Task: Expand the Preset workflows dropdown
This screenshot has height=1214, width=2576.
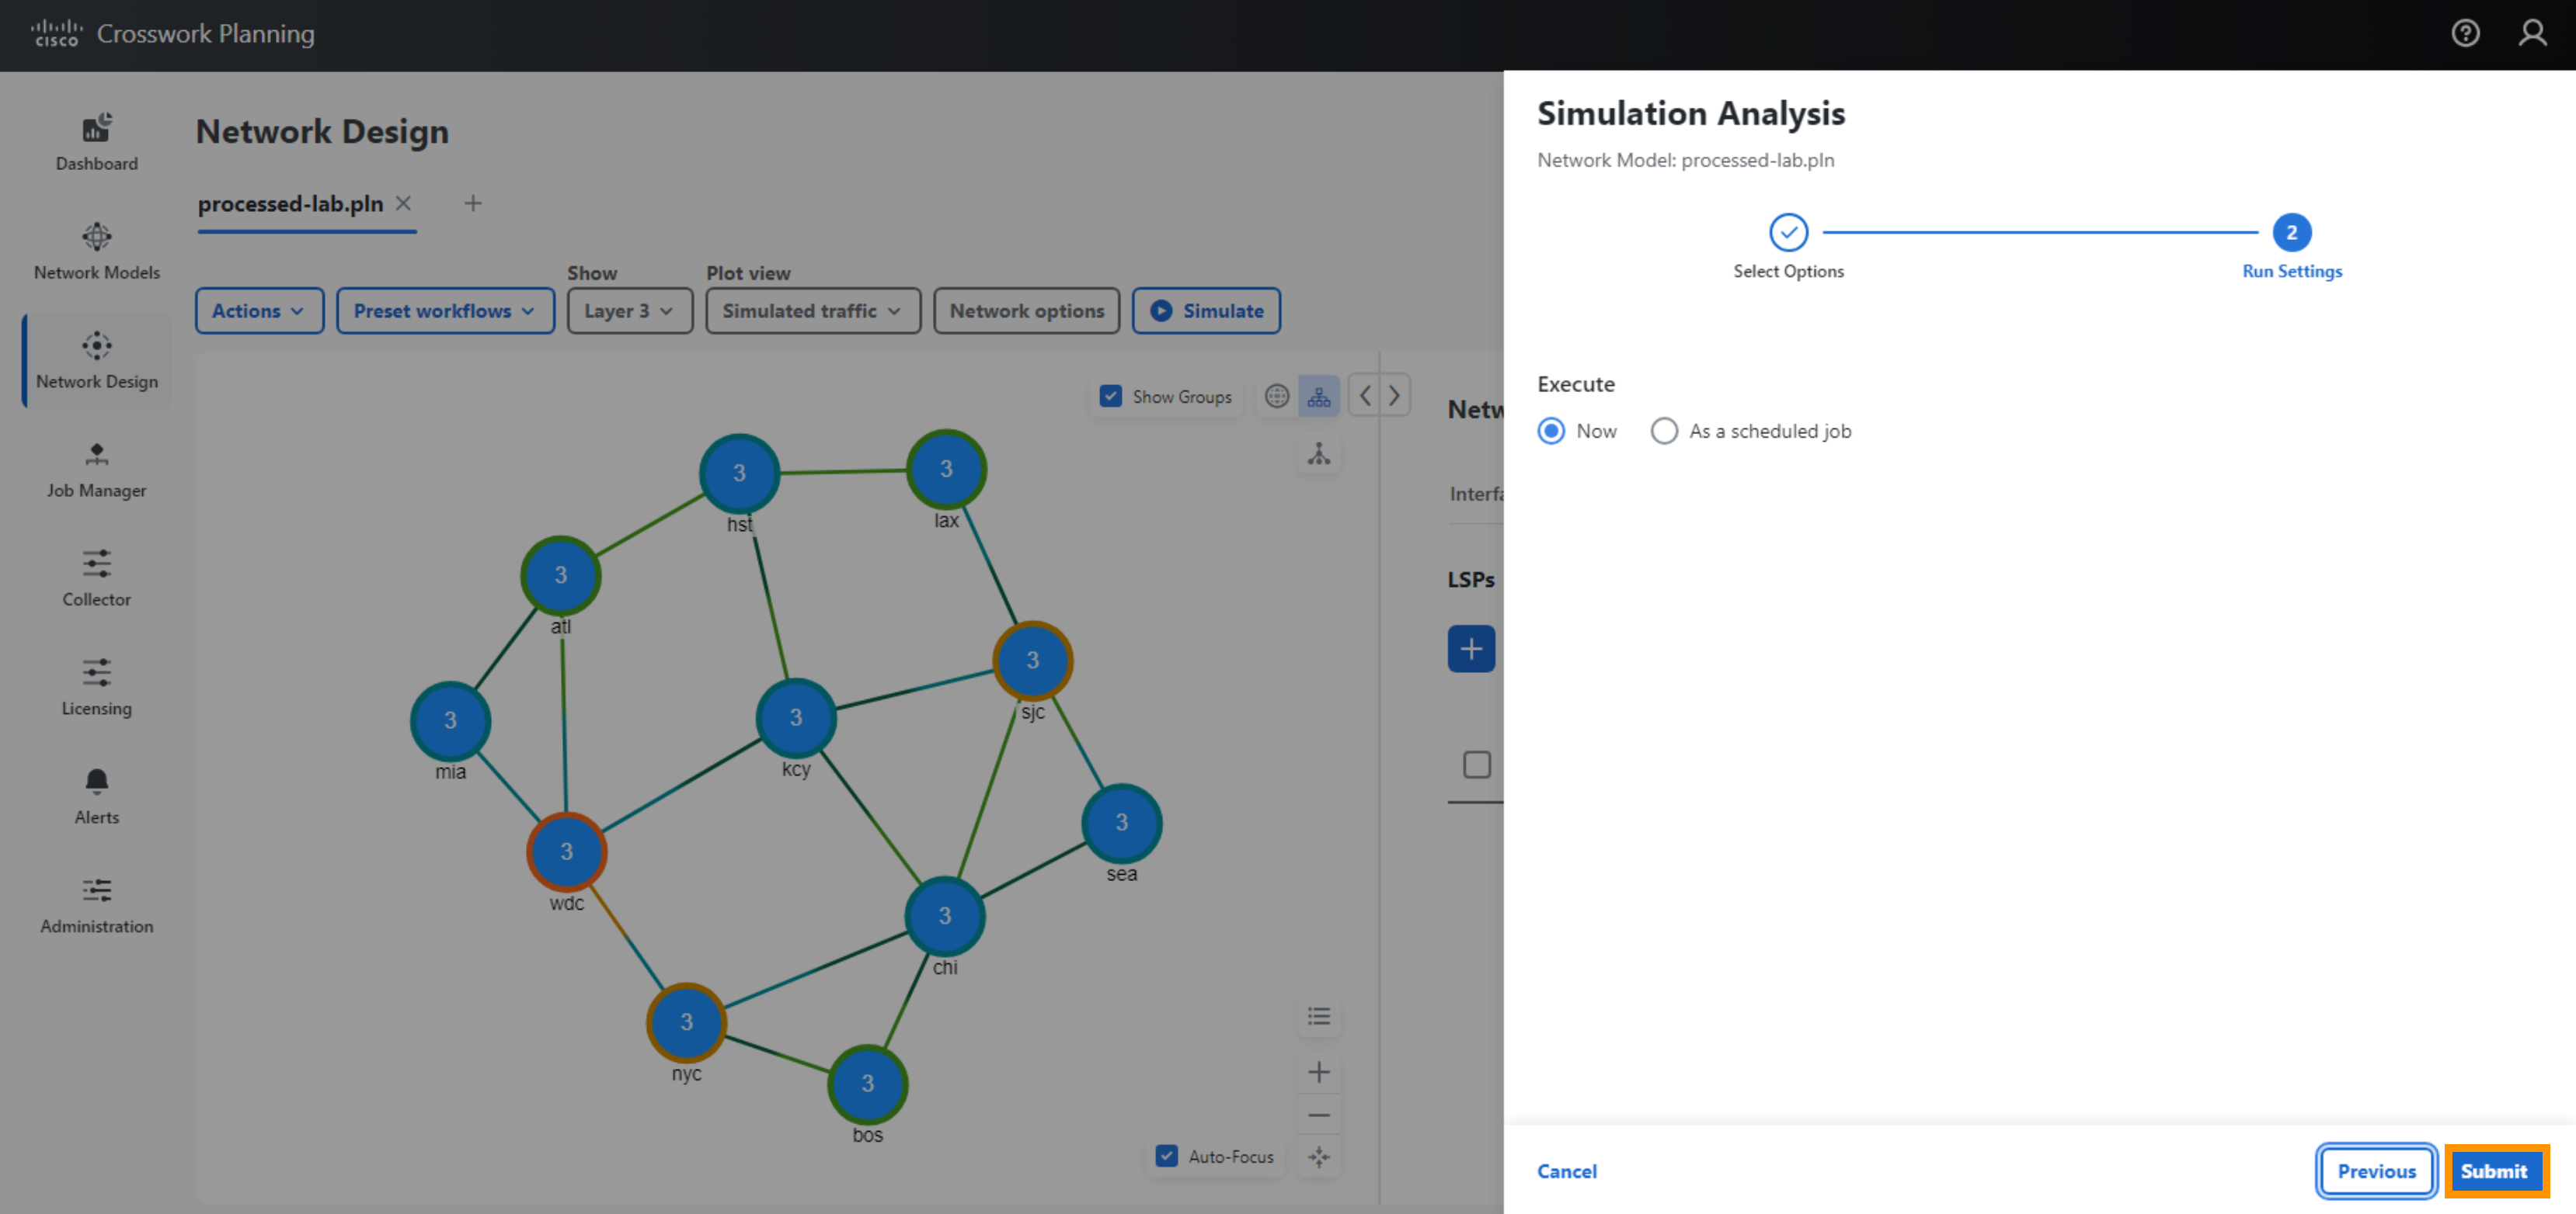Action: pyautogui.click(x=445, y=310)
